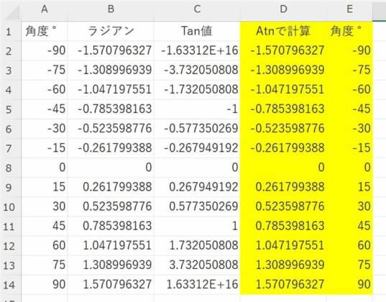Click cell B4 with -1.047197551

point(111,90)
